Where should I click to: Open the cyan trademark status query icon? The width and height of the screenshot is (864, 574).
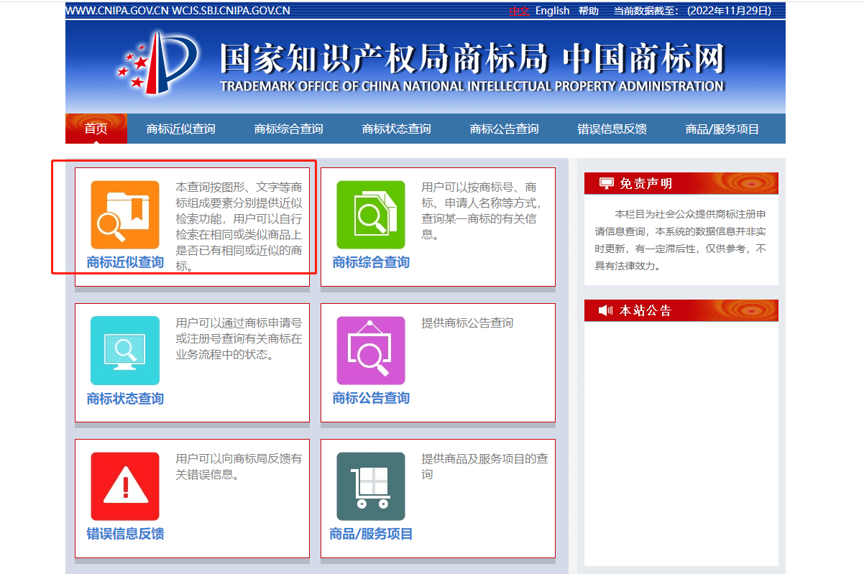[x=125, y=351]
